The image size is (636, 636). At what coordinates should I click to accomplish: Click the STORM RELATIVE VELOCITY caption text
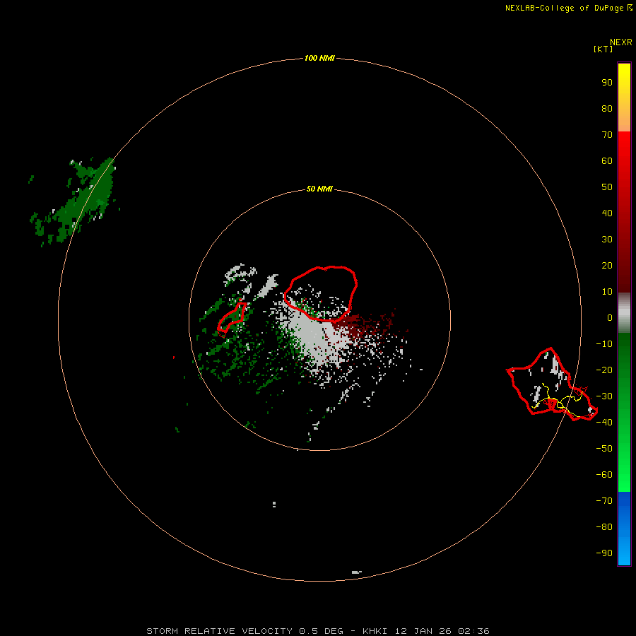point(219,631)
